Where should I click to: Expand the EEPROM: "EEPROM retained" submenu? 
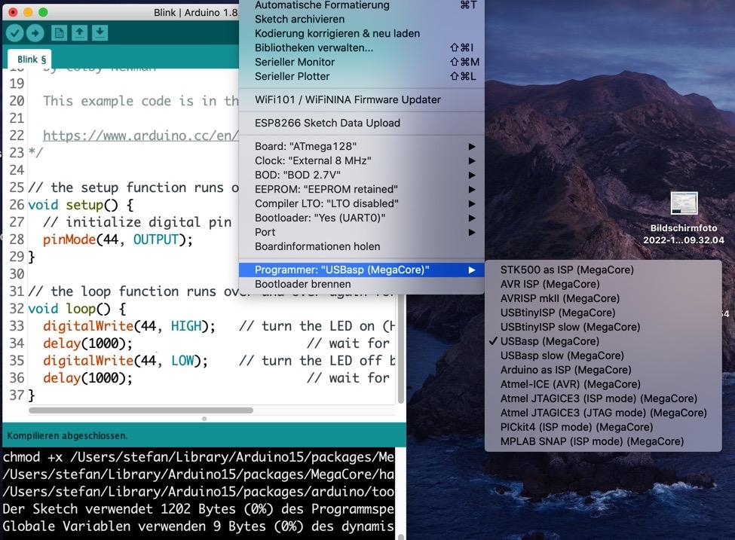(x=361, y=189)
